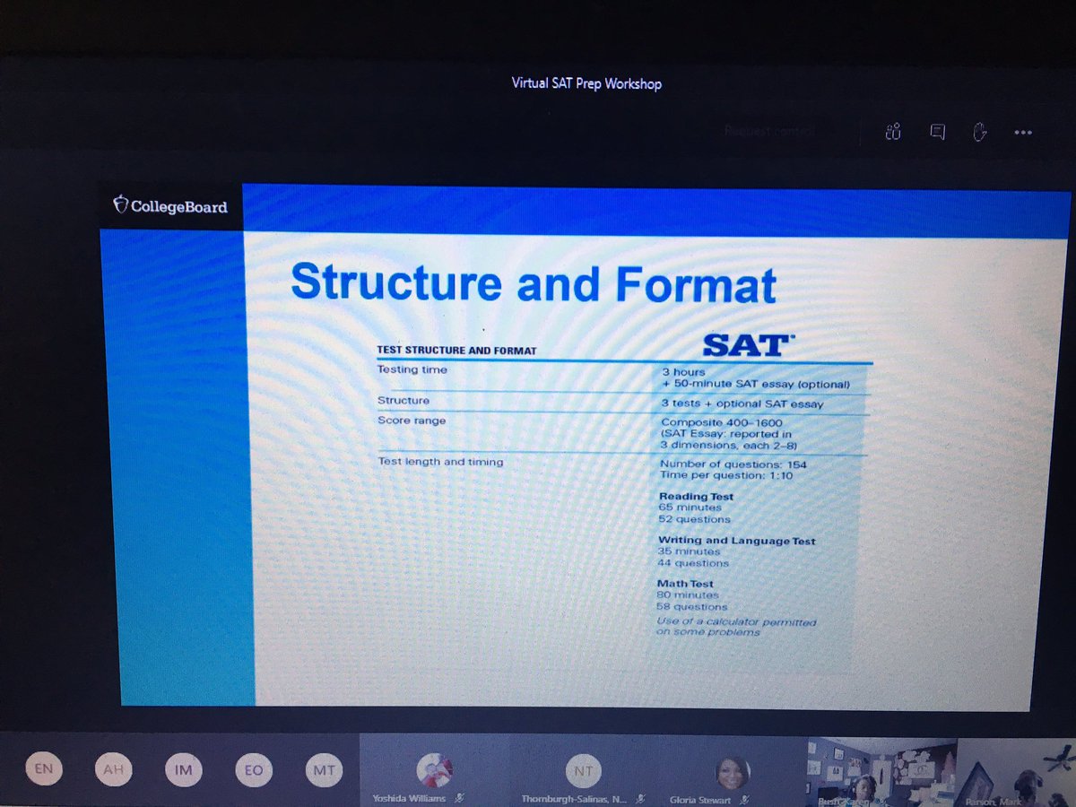Screen dimensions: 1076x807
Task: Select the NT initials tile
Action: [584, 769]
